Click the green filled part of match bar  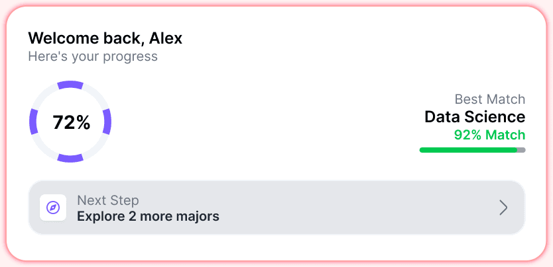pyautogui.click(x=468, y=150)
